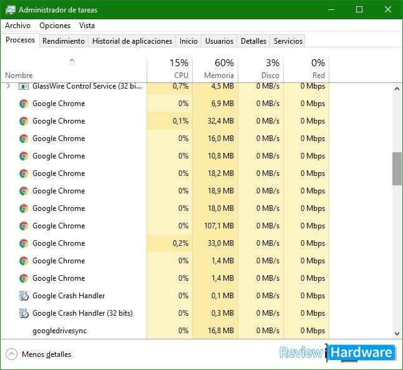Minimize the Administrador de tareas window
The image size is (403, 370).
pyautogui.click(x=331, y=10)
